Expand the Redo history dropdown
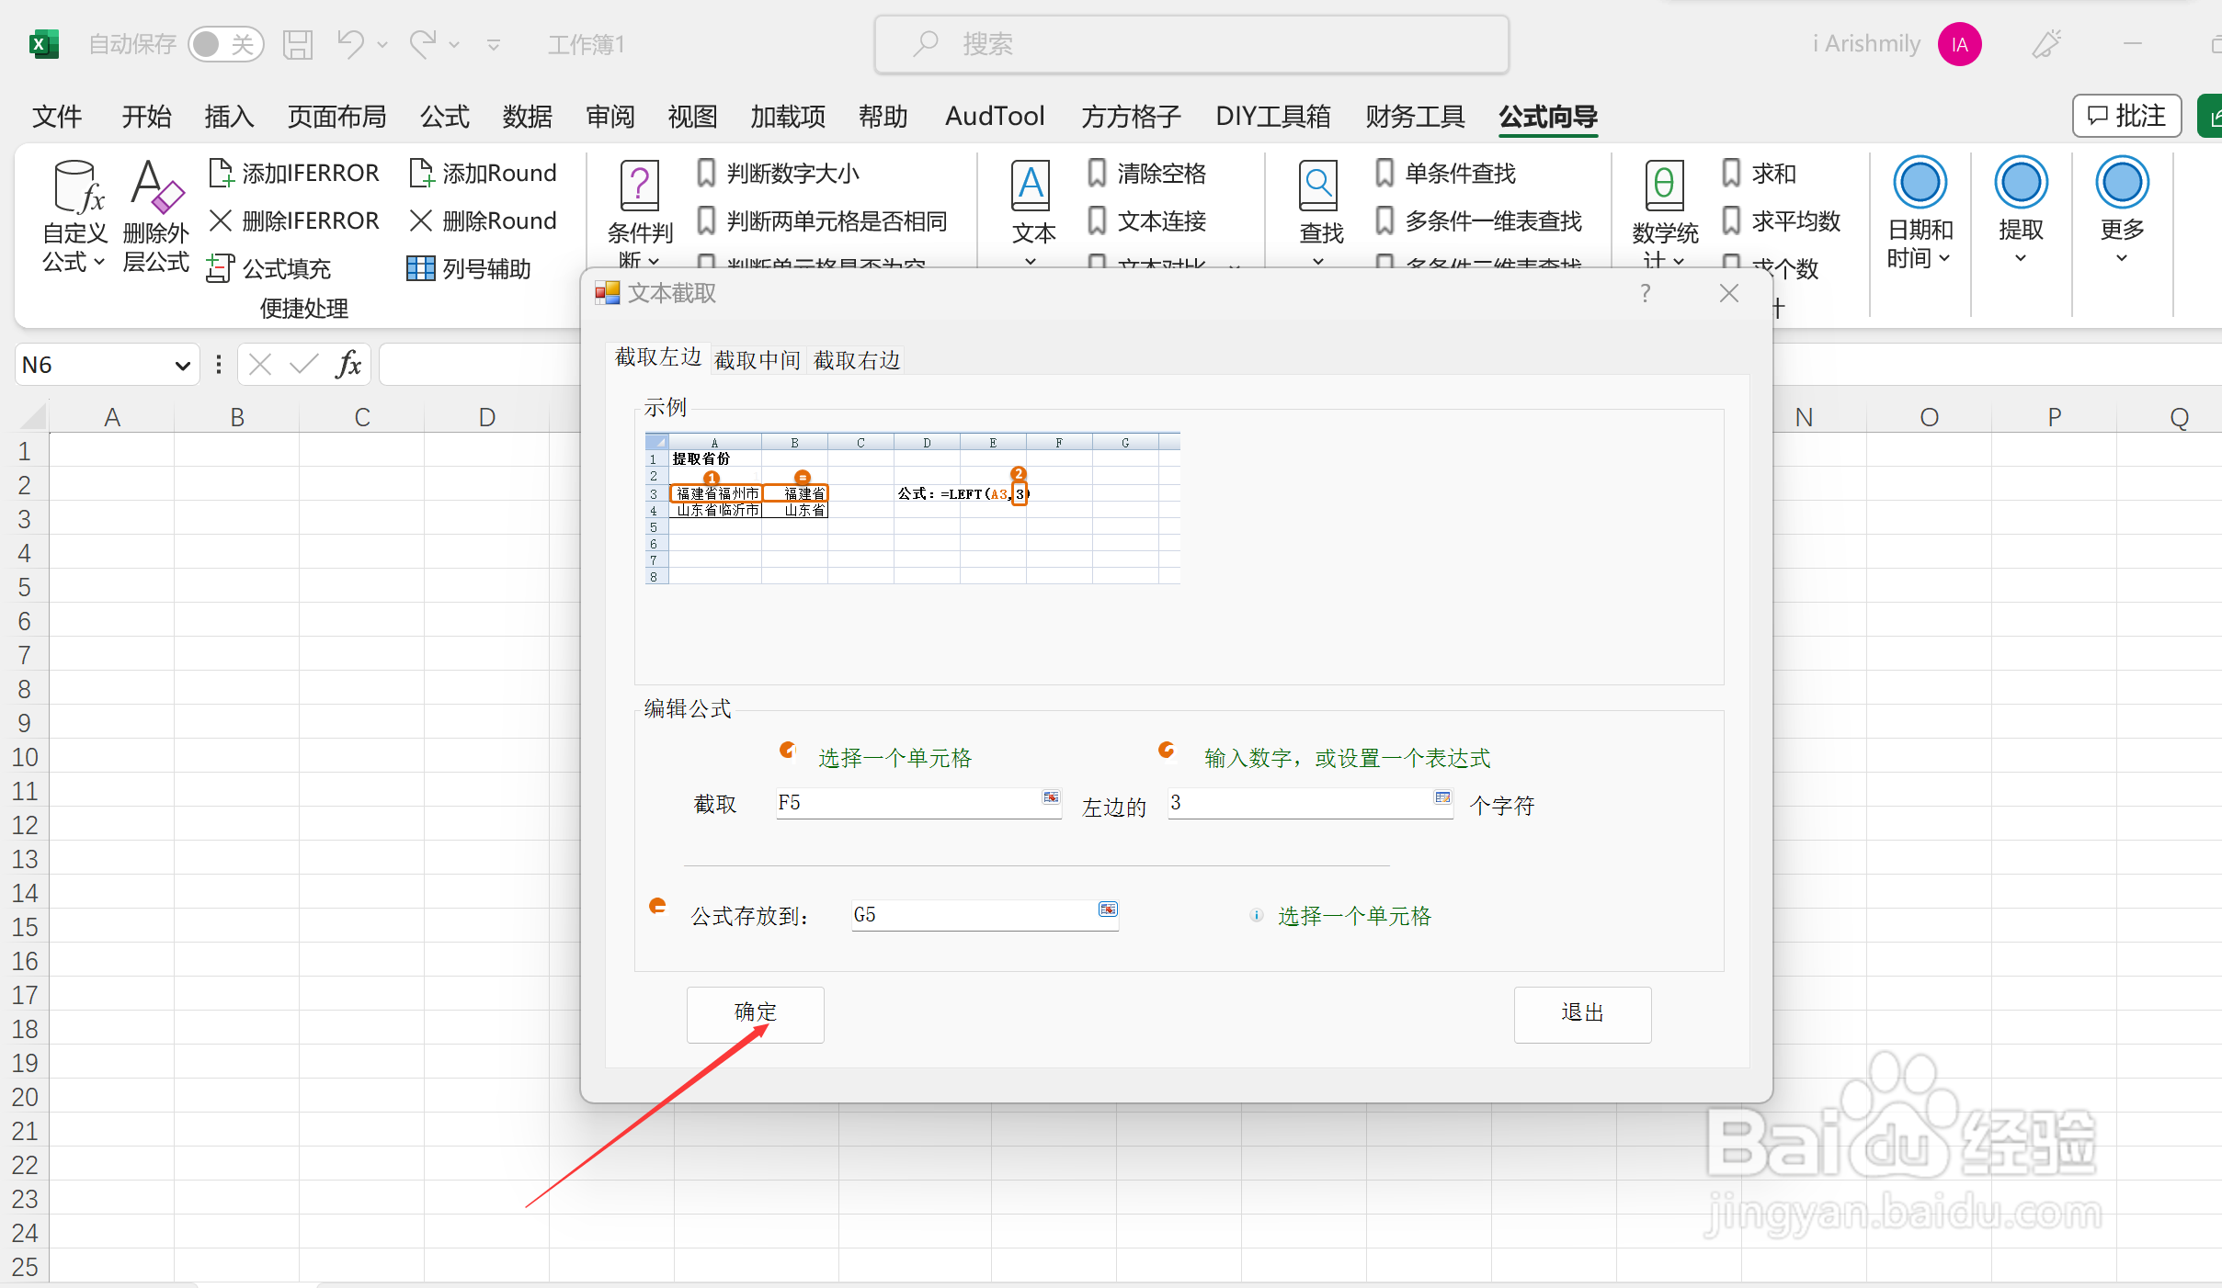The width and height of the screenshot is (2222, 1288). click(454, 44)
